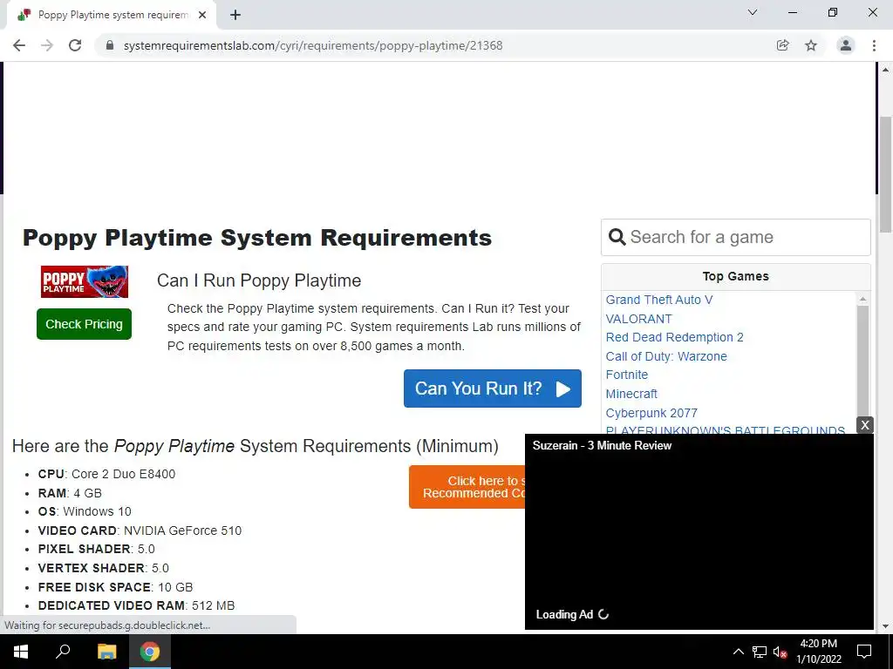Open the Fortnite link
The height and width of the screenshot is (669, 893).
626,375
